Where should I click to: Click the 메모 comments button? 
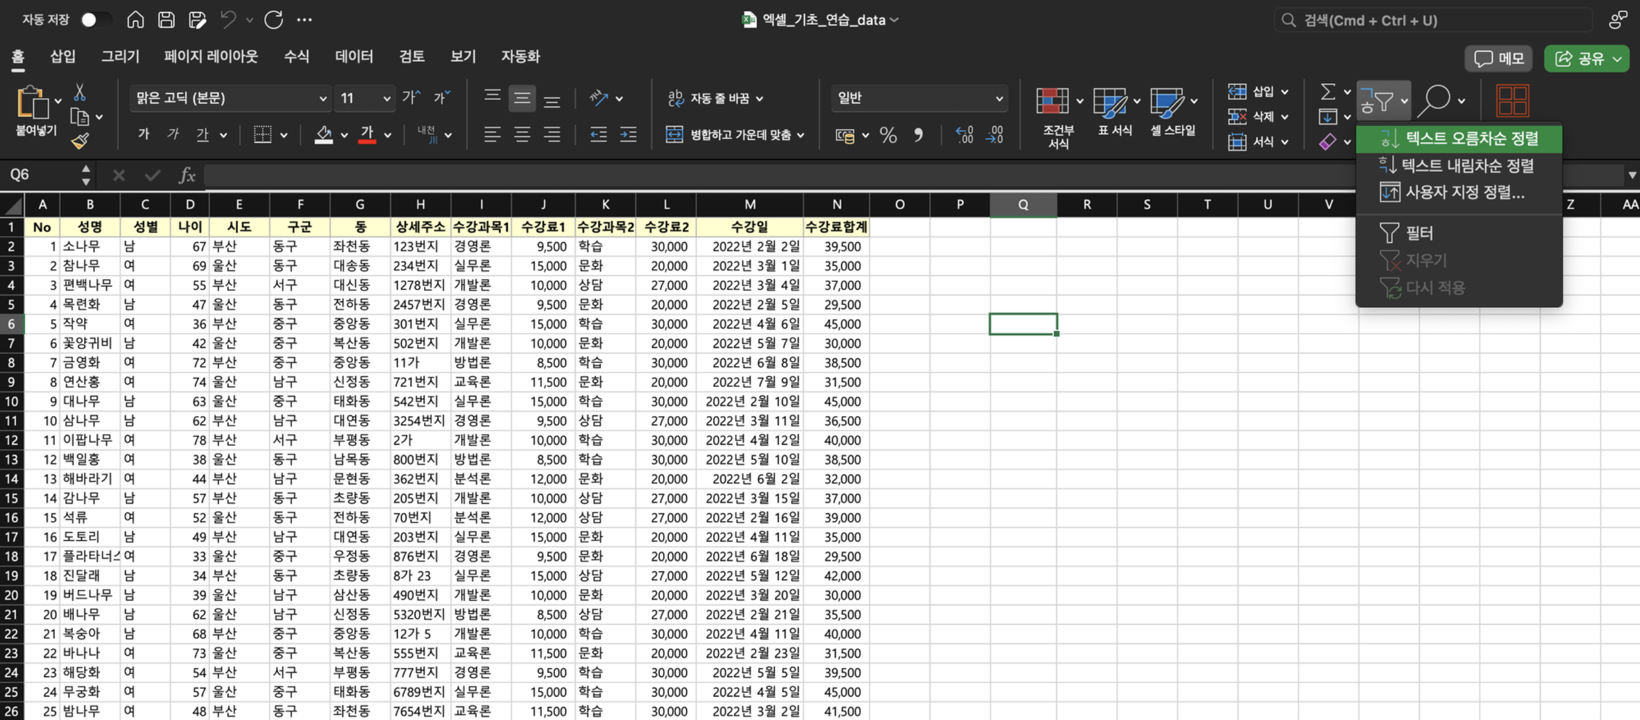1498,59
